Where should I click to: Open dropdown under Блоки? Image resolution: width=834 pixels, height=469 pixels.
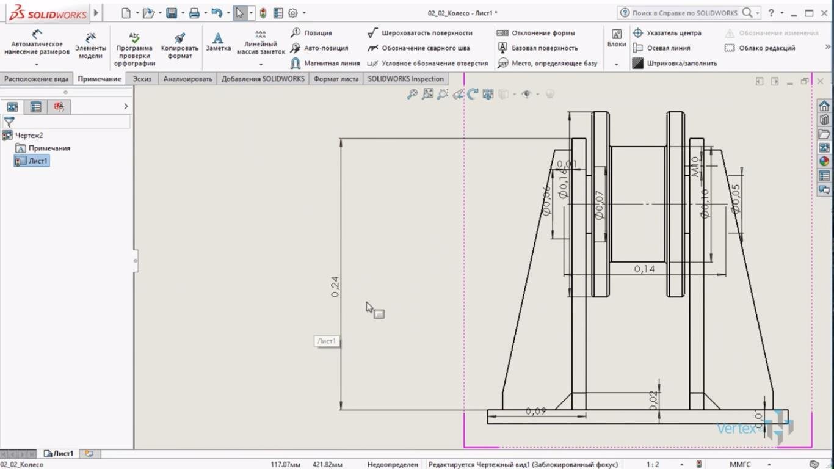point(617,64)
